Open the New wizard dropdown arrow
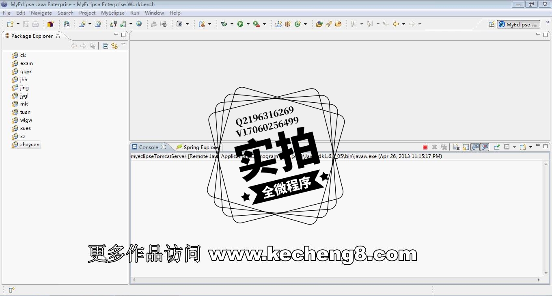Viewport: 552px width, 296px height. [x=18, y=24]
